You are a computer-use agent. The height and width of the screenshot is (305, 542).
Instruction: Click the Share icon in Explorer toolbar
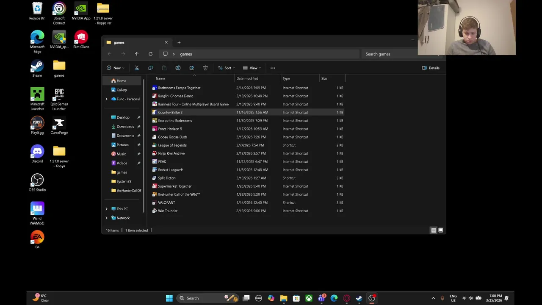191,68
